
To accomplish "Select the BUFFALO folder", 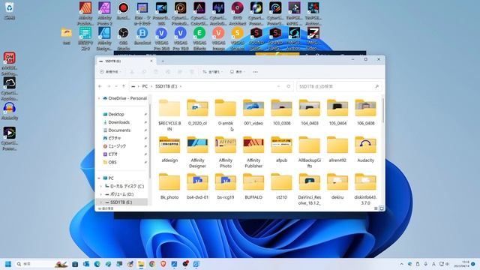I will coord(253,187).
